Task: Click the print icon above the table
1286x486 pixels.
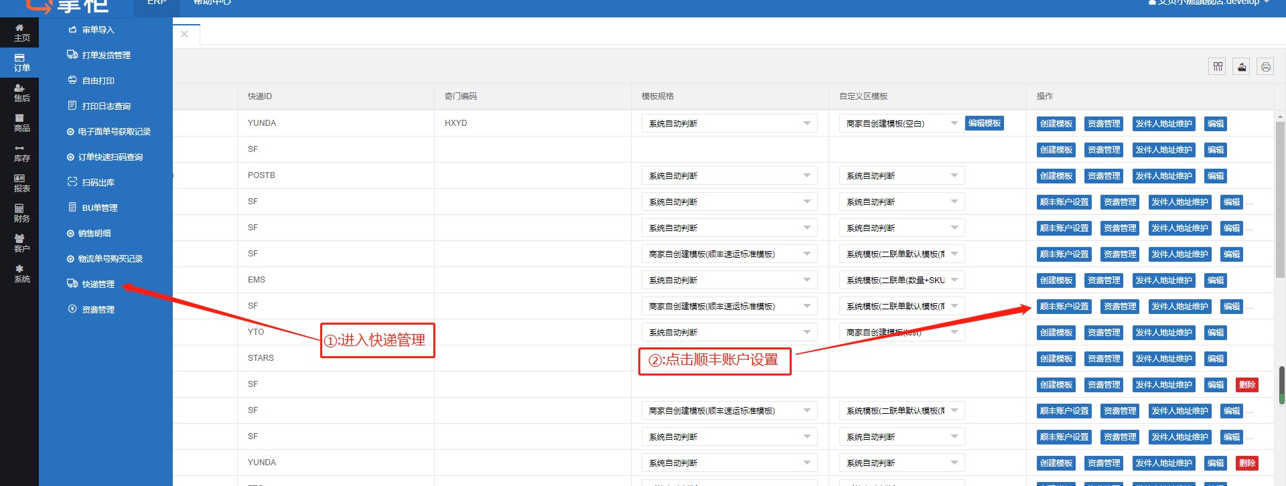Action: [1265, 67]
